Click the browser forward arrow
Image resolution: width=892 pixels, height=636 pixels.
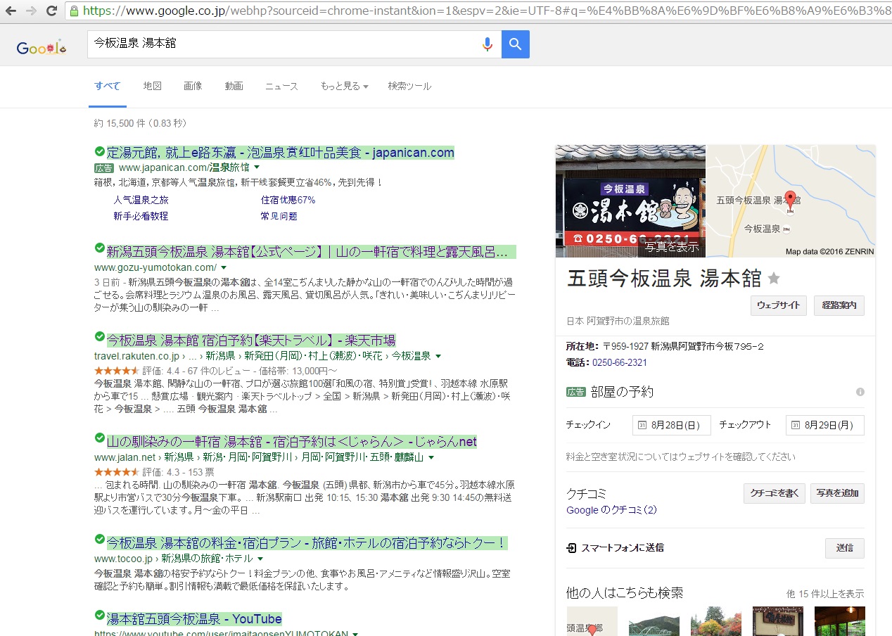pyautogui.click(x=31, y=11)
